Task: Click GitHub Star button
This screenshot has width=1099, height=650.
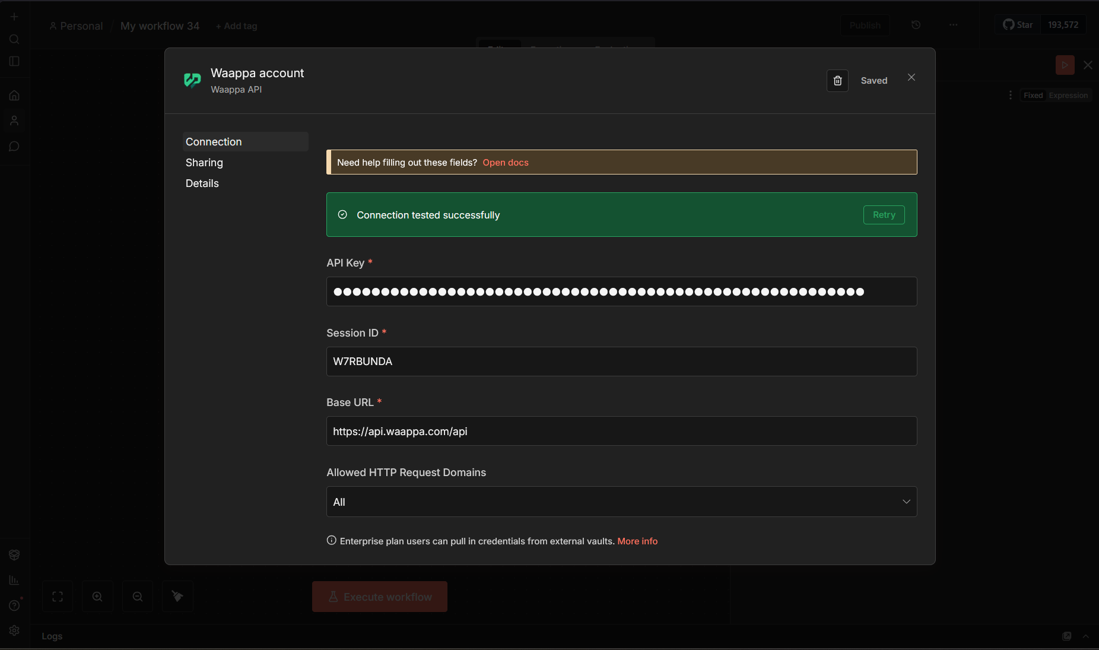Action: (1018, 25)
